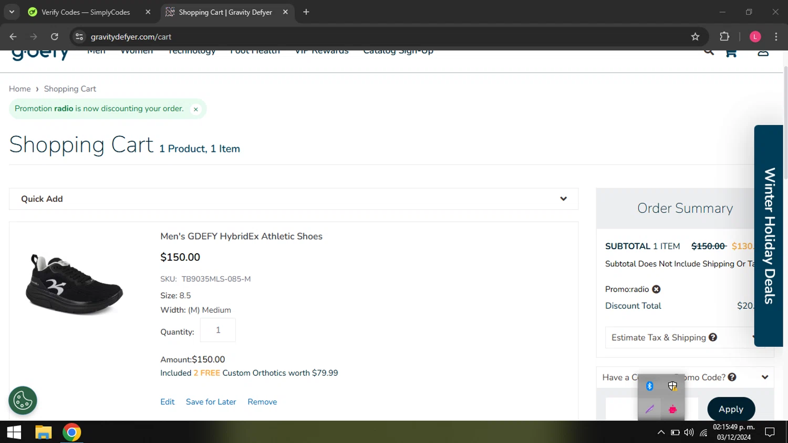Viewport: 788px width, 443px height.
Task: Open the Chrome profile avatar
Action: pos(755,37)
